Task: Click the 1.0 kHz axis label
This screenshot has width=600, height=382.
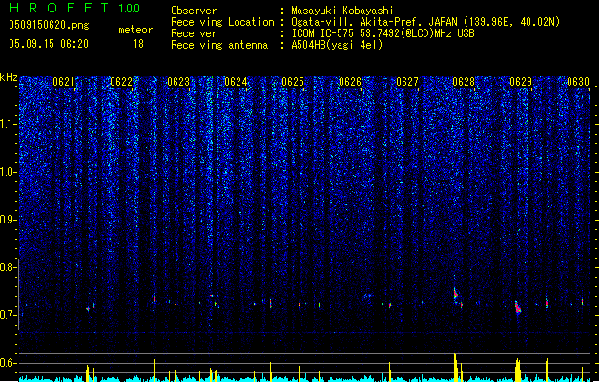Action: pyautogui.click(x=9, y=172)
